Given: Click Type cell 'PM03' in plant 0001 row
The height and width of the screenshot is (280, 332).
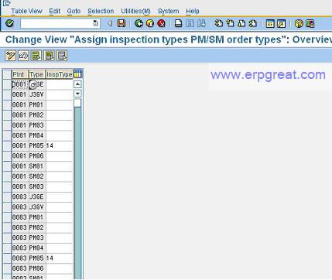Looking at the screenshot, I should (x=37, y=125).
